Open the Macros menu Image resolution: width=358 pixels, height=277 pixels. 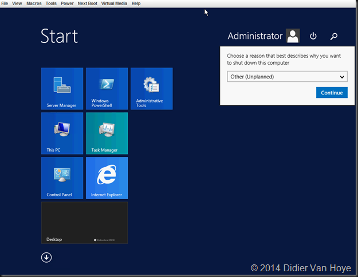(x=34, y=3)
